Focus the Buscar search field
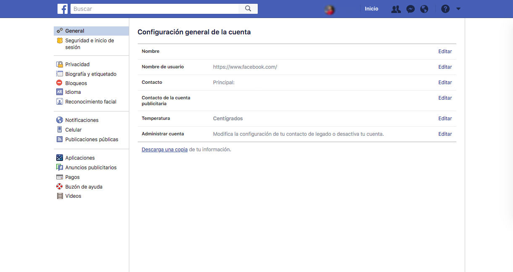This screenshot has width=513, height=272. click(154, 9)
